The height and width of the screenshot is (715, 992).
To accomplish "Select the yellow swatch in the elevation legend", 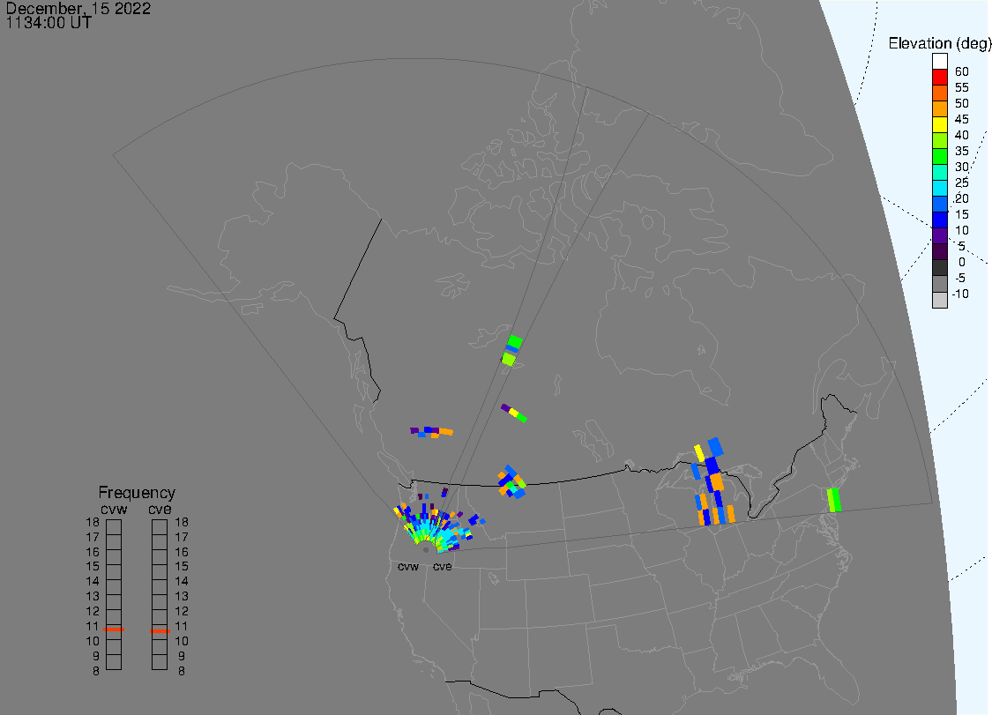I will (939, 124).
